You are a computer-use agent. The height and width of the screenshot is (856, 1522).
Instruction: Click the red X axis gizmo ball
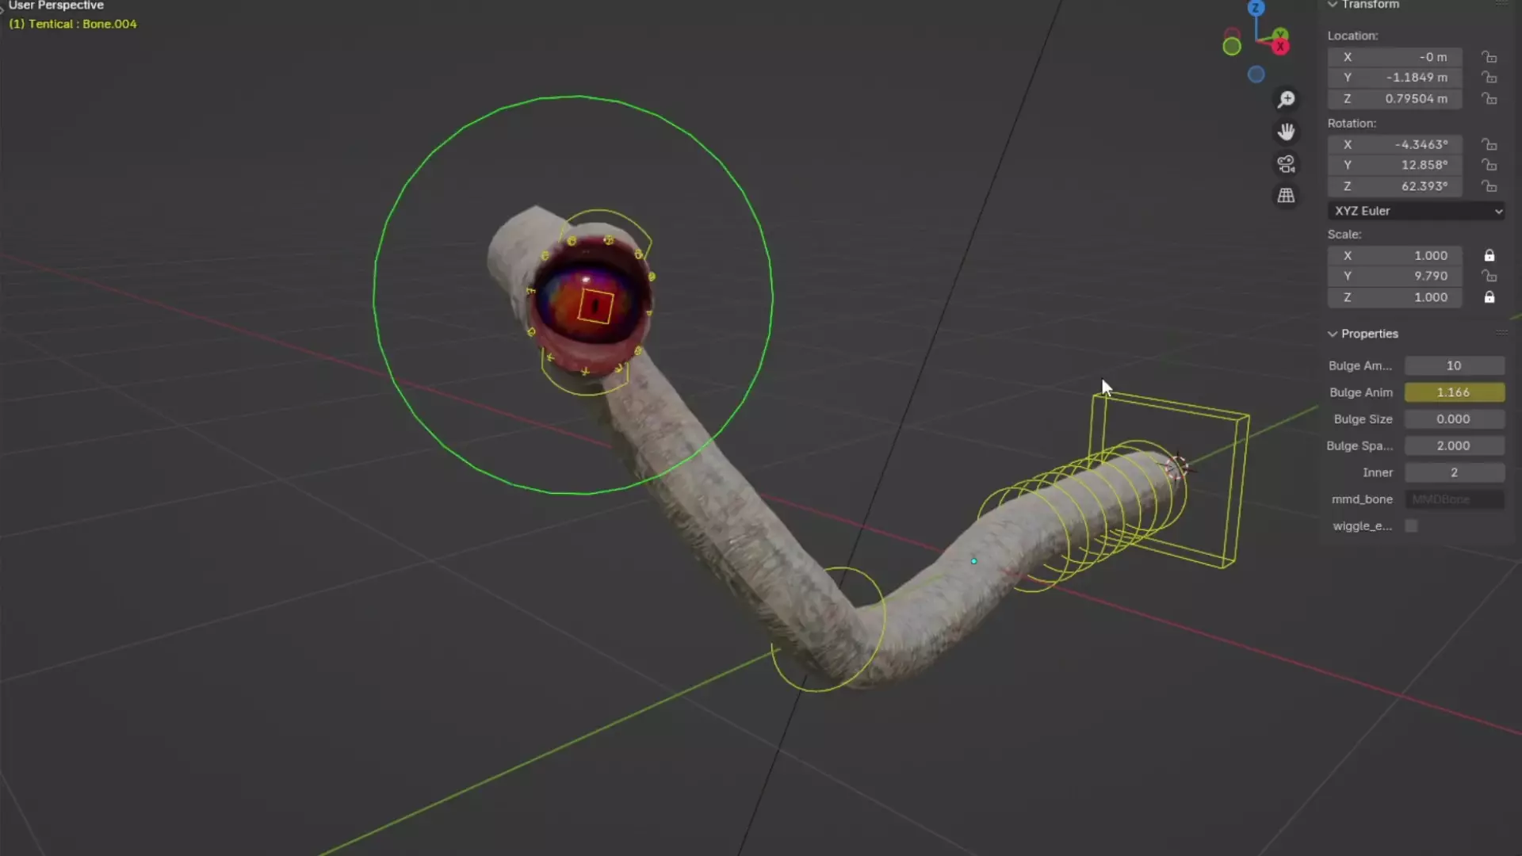pyautogui.click(x=1280, y=47)
